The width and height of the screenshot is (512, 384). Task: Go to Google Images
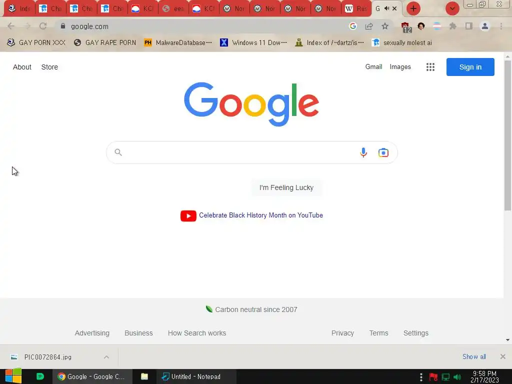click(400, 66)
